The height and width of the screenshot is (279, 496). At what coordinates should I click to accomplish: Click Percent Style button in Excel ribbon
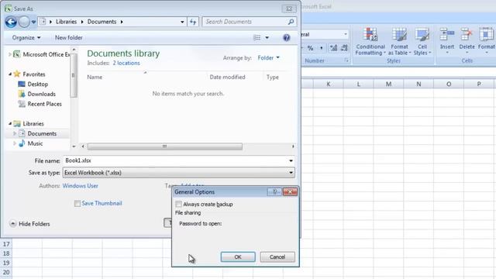(x=310, y=48)
